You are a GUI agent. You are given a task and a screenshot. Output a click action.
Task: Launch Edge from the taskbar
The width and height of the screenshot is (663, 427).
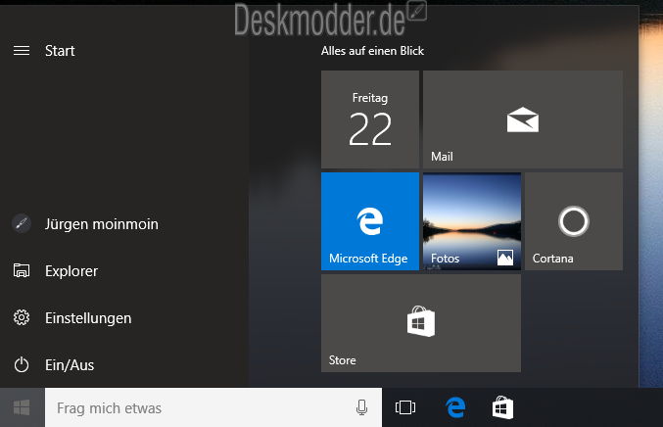(455, 407)
